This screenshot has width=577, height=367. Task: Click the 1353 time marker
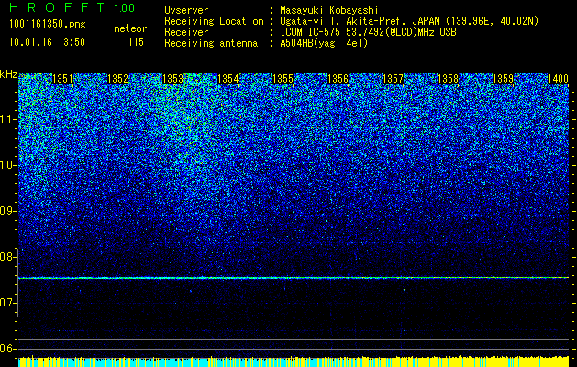coord(173,79)
